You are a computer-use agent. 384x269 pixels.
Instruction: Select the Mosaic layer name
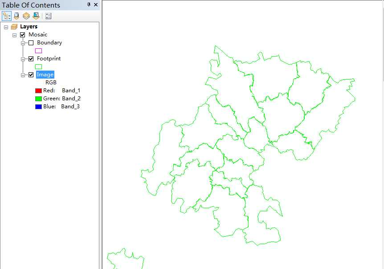point(38,35)
